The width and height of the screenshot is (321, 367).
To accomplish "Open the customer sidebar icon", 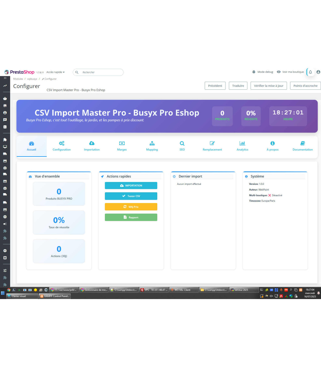I will pyautogui.click(x=5, y=113).
